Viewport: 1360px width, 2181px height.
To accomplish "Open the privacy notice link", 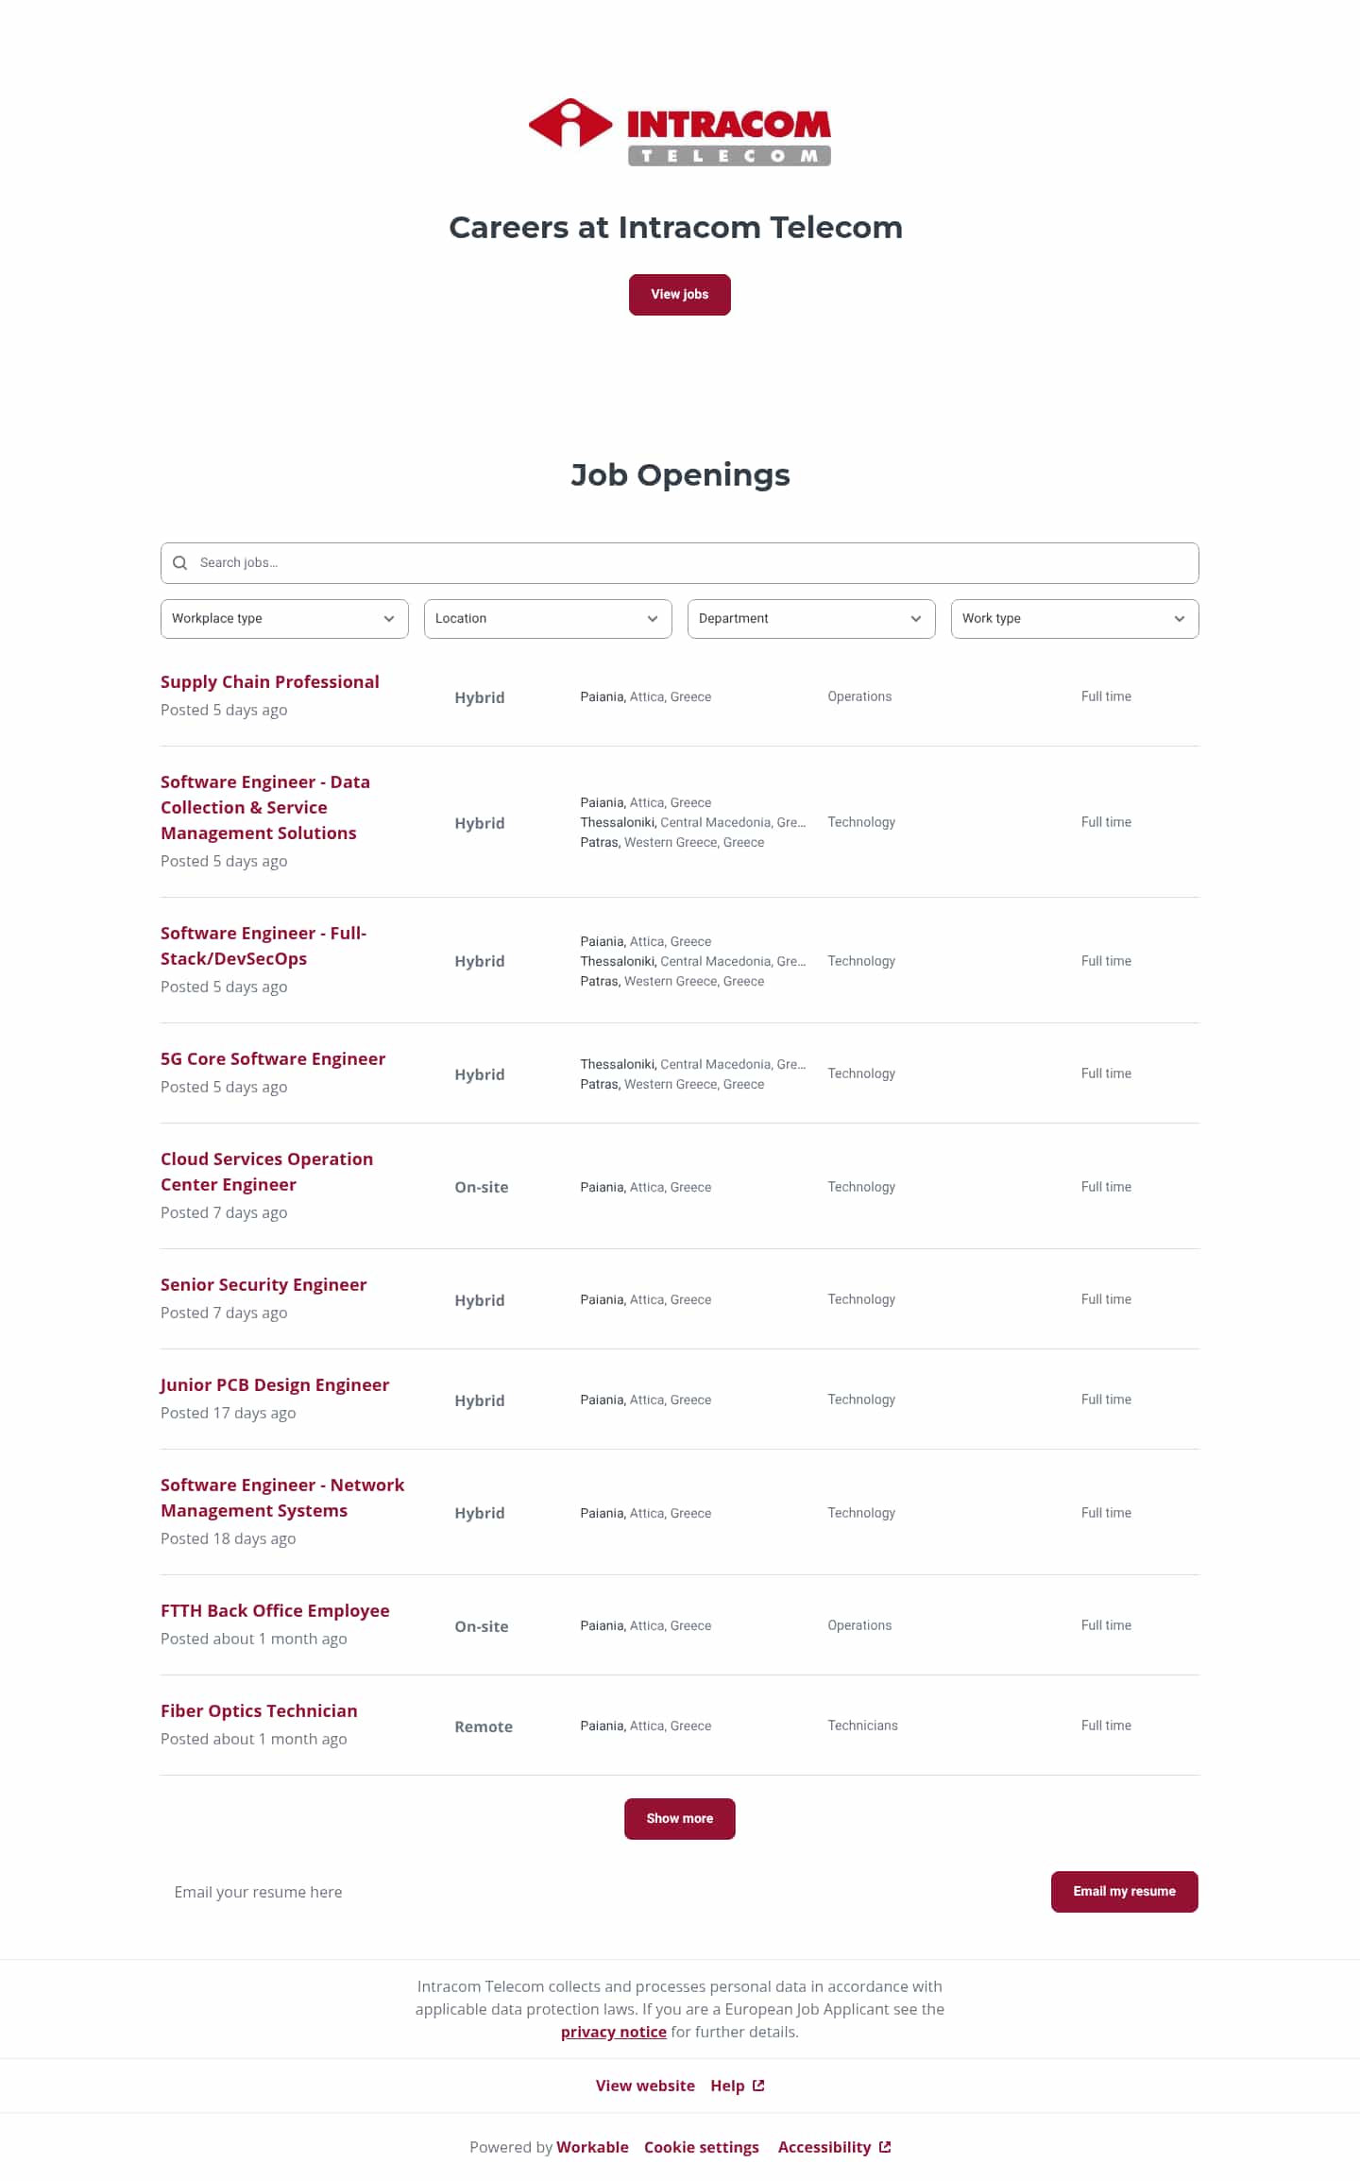I will pyautogui.click(x=613, y=2032).
